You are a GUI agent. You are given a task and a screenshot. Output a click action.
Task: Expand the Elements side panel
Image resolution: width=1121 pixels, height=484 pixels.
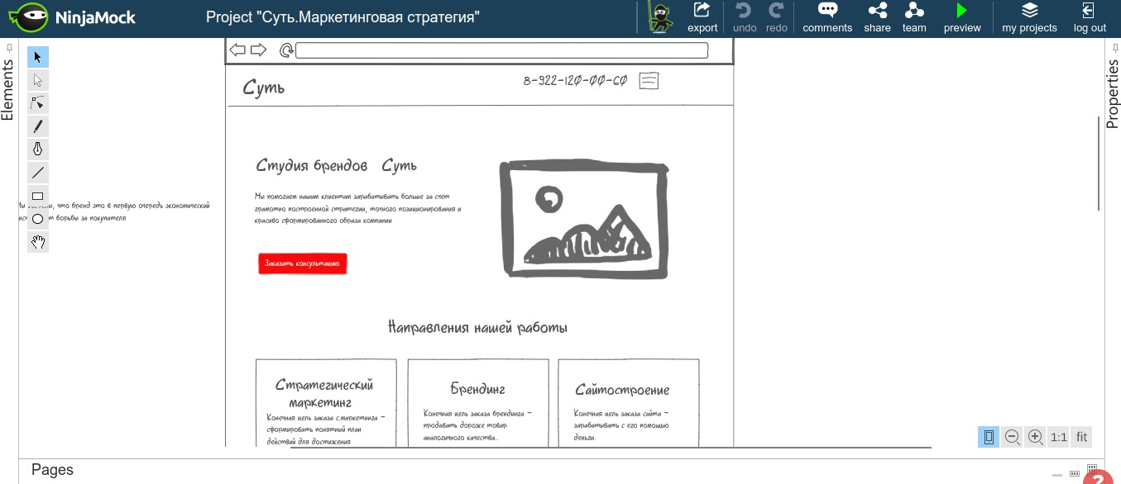coord(7,89)
